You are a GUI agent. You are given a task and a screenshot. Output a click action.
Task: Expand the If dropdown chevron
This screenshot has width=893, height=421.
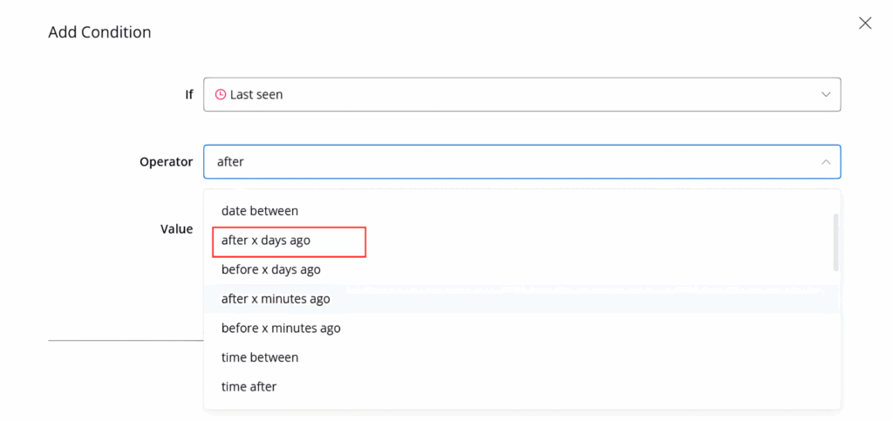pos(825,94)
